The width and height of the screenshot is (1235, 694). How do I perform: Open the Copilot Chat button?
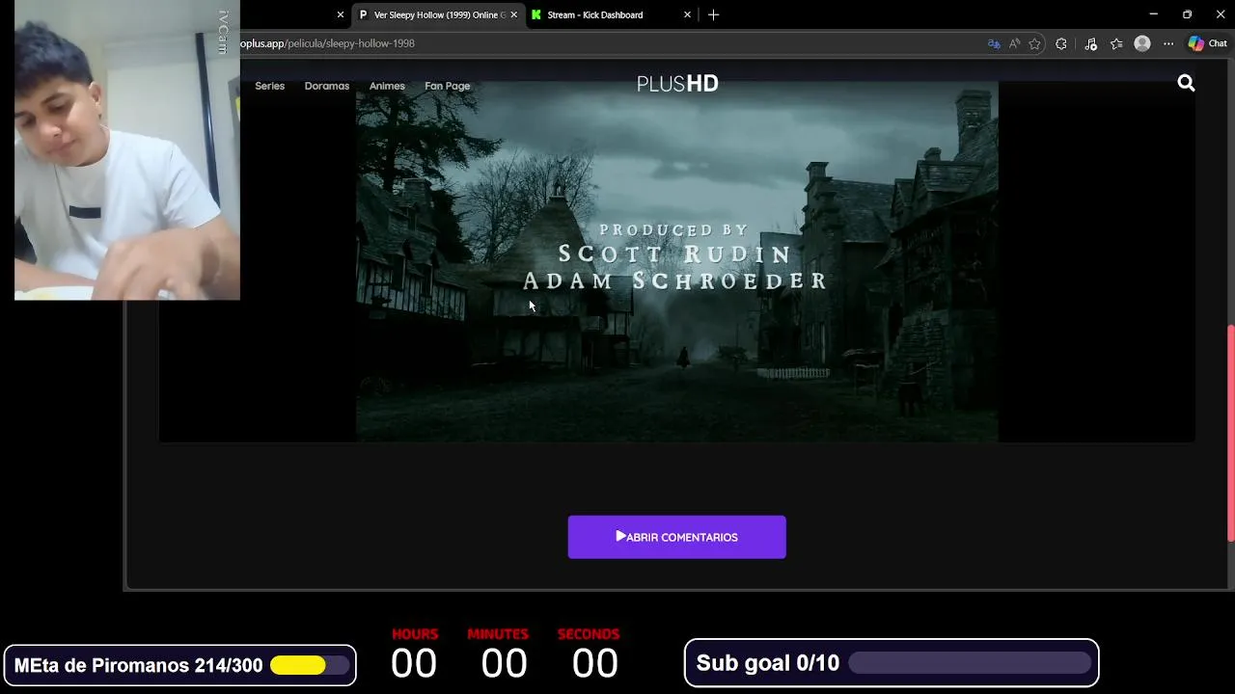coord(1207,43)
